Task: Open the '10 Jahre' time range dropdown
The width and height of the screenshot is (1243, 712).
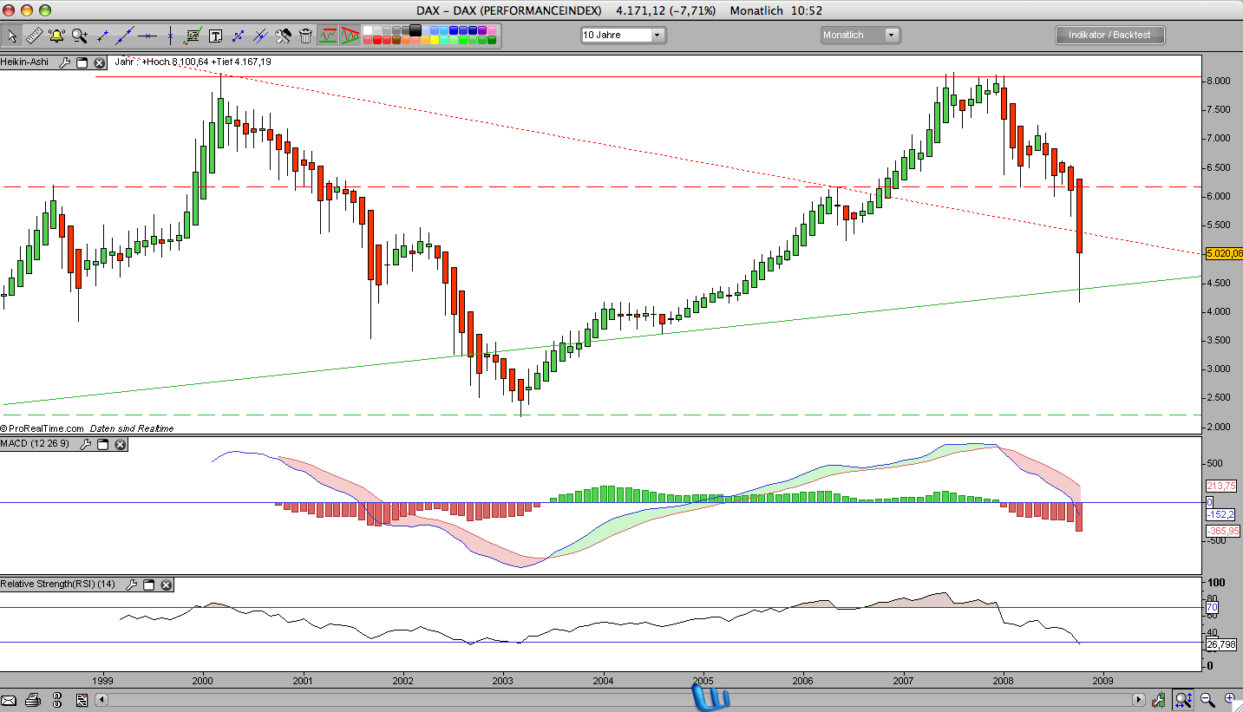Action: point(623,36)
